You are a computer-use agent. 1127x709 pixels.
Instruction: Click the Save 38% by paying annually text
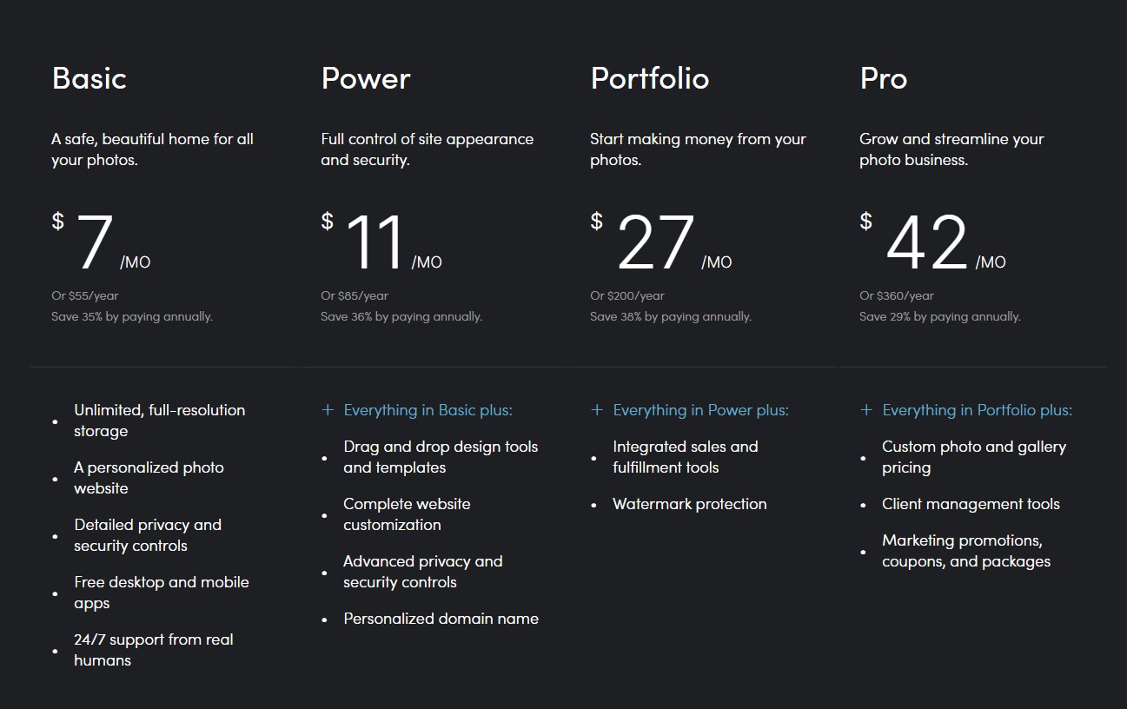(671, 316)
